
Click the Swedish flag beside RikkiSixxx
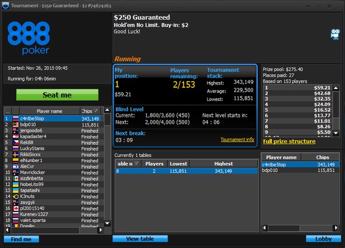pos(15,155)
